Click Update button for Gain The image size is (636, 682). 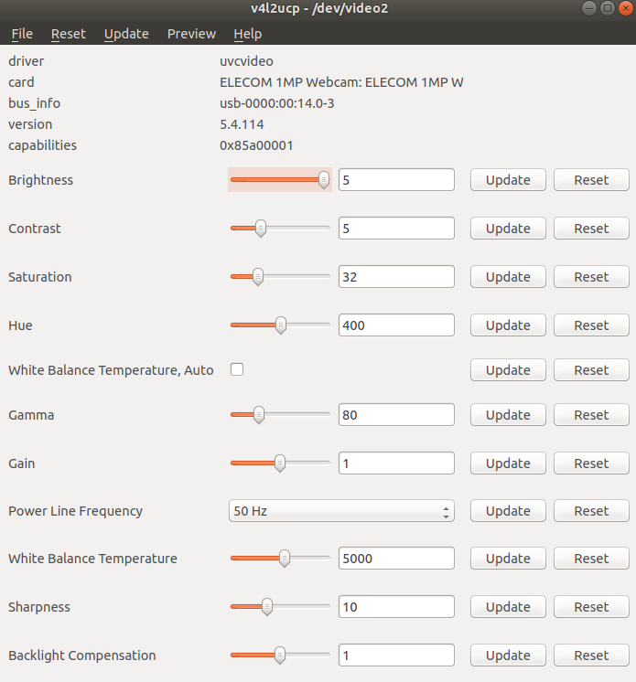click(x=508, y=464)
